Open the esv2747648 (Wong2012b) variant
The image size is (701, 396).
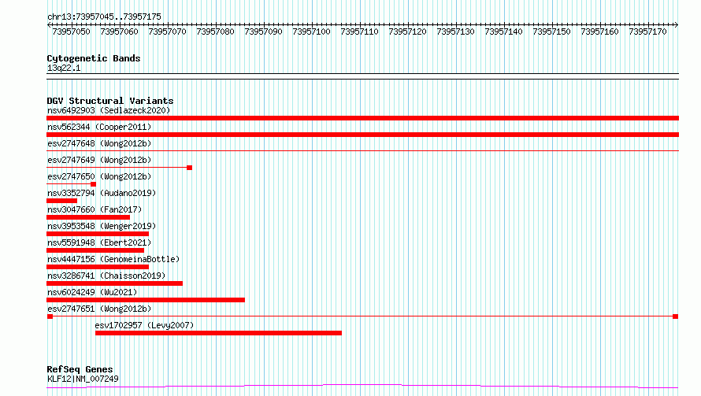pyautogui.click(x=99, y=143)
